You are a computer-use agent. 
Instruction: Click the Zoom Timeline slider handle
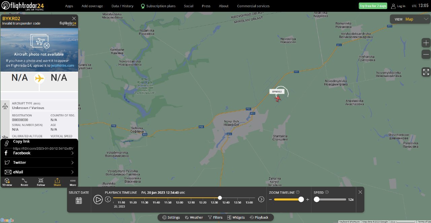coord(301,199)
